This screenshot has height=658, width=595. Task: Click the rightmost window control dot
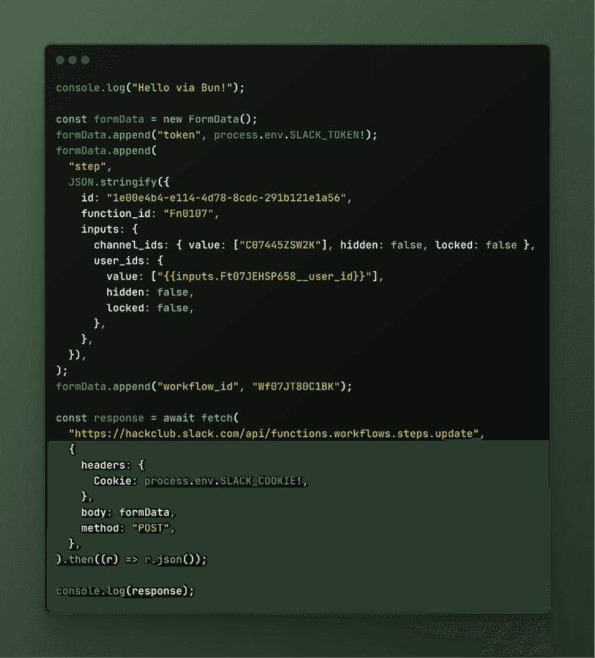tap(85, 60)
